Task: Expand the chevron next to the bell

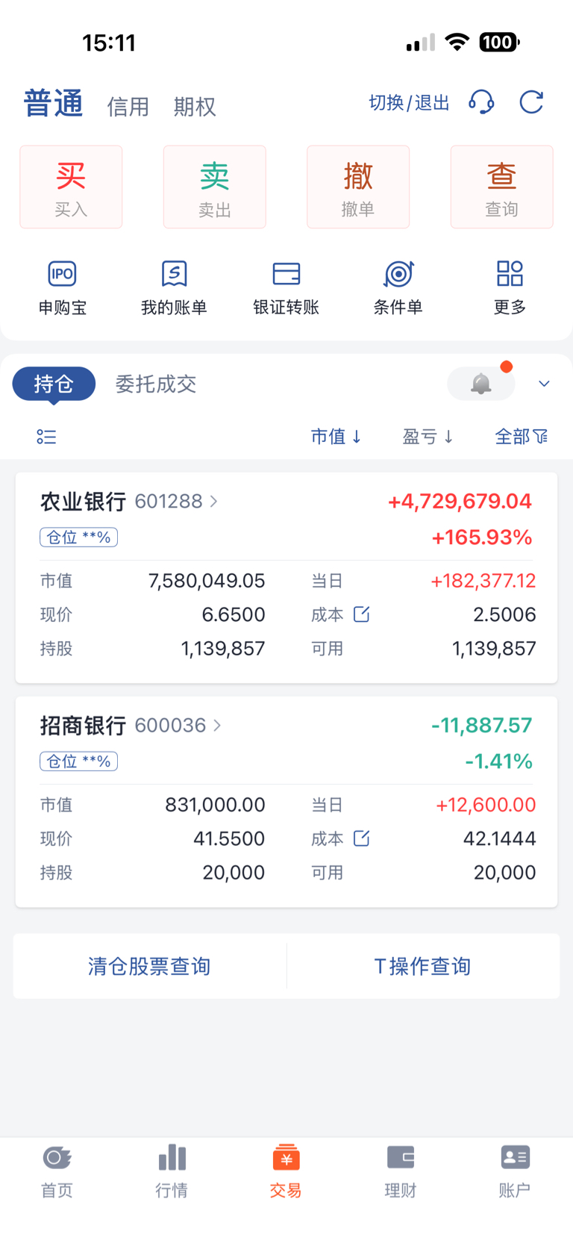Action: 545,384
